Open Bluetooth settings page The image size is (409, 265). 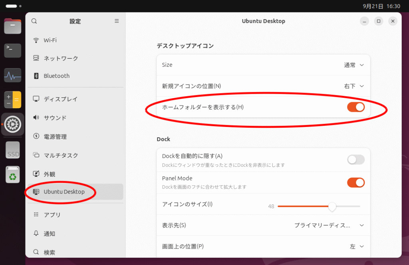(x=75, y=76)
